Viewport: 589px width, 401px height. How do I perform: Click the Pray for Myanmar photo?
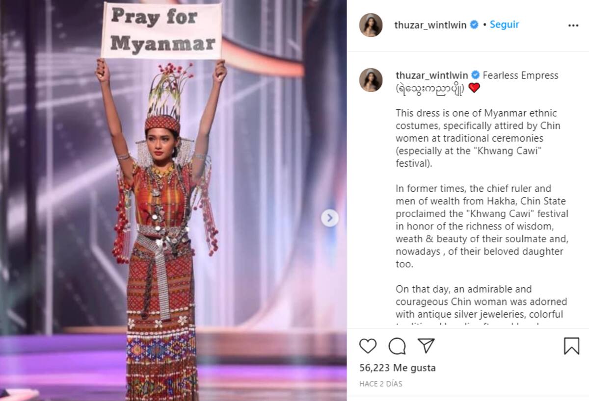(173, 200)
